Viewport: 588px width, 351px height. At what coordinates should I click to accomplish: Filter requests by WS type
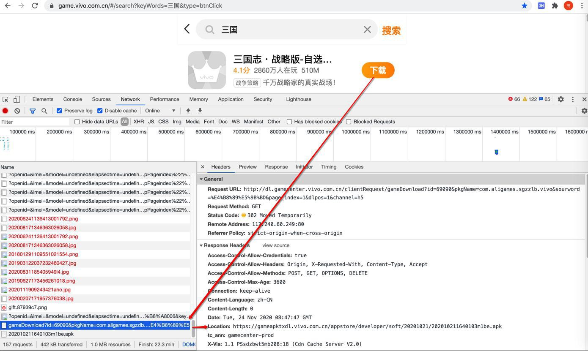tap(236, 122)
